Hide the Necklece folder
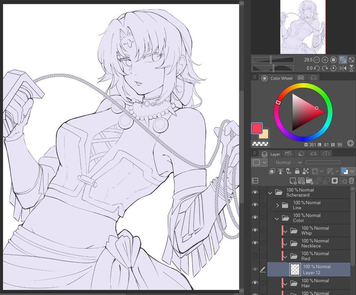Image resolution: width=356 pixels, height=295 pixels. point(255,243)
